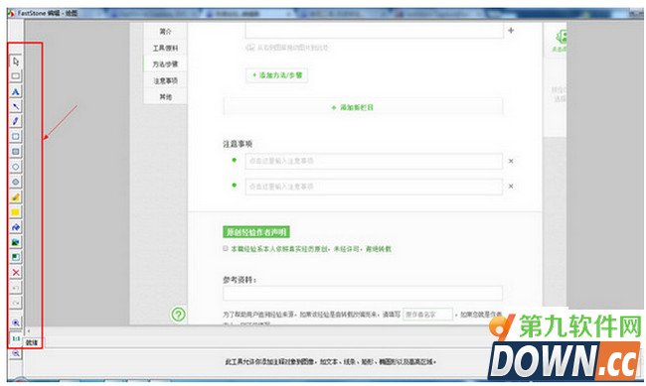Click into the second 注意事项 input field
Image resolution: width=646 pixels, height=386 pixels.
click(x=374, y=187)
